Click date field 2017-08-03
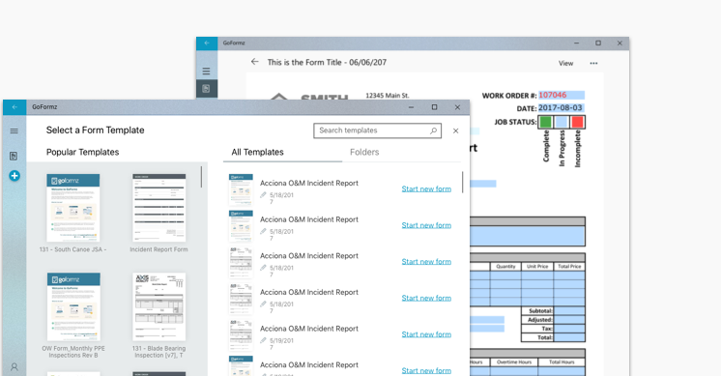 coord(561,108)
